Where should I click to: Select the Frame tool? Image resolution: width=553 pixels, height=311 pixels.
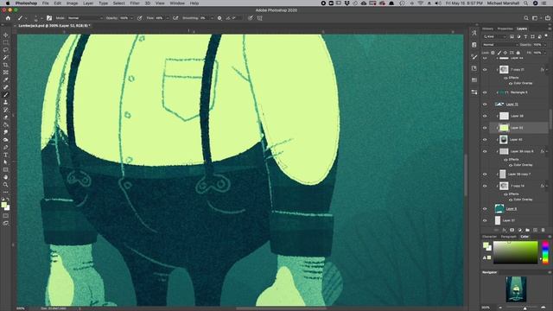(6, 73)
